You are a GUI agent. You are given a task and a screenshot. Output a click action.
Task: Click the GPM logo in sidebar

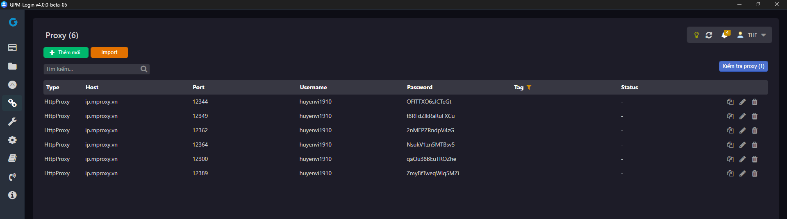click(x=13, y=22)
